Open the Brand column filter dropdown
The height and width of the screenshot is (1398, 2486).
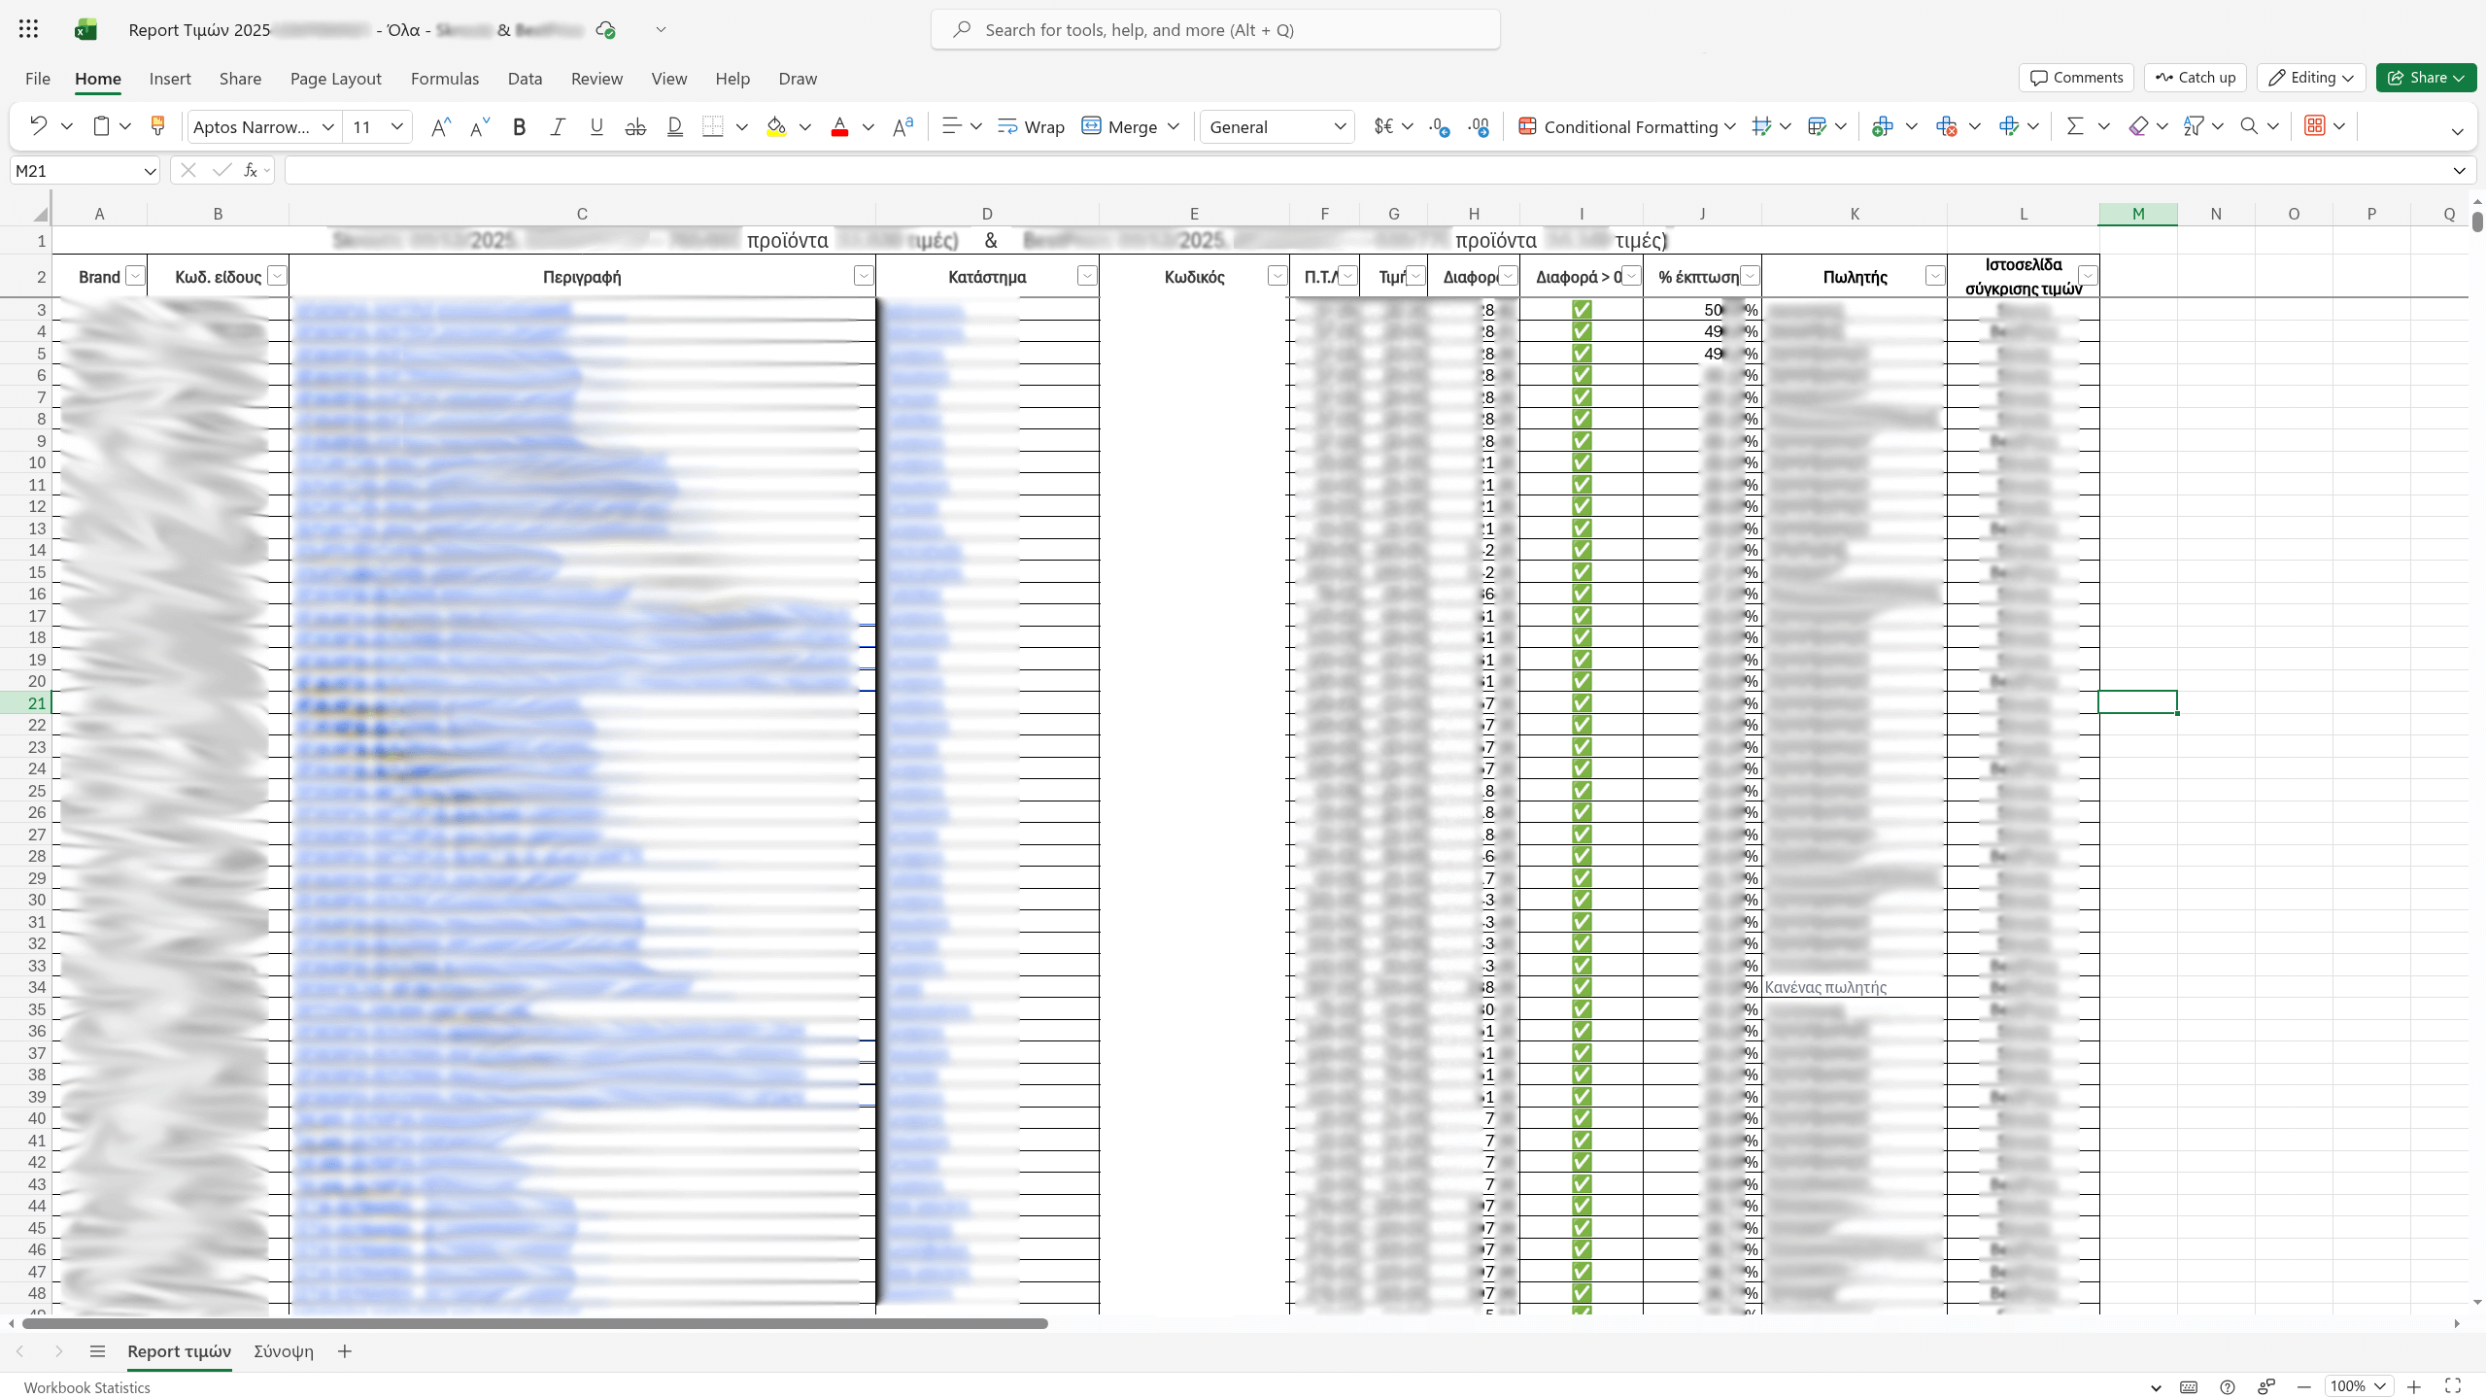(135, 276)
